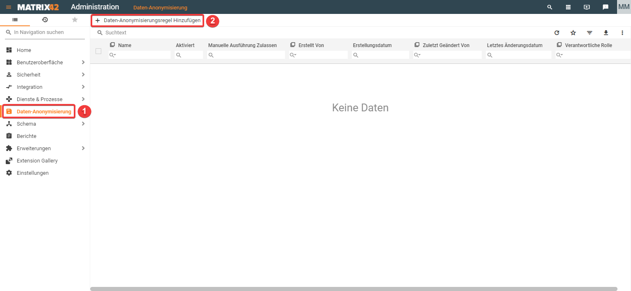Click the Administration title
Viewport: 631px width, 291px height.
tap(95, 7)
